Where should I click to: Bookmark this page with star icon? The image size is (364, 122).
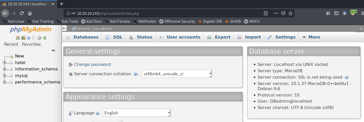click(290, 13)
